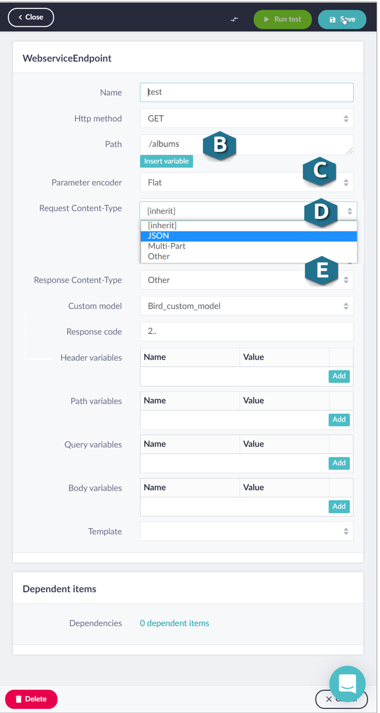The image size is (380, 713).
Task: Open the Custom model dropdown
Action: pos(247,306)
